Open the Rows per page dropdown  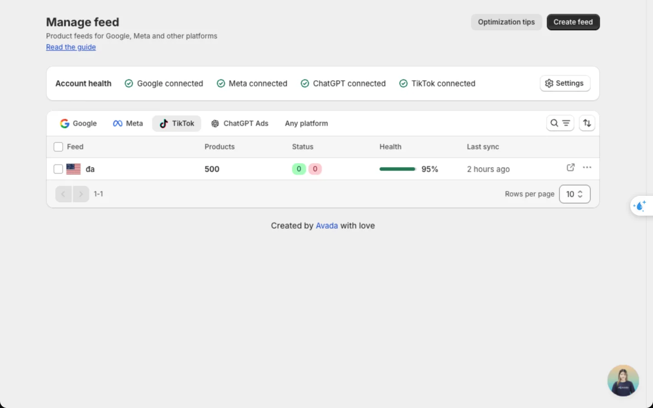point(575,194)
